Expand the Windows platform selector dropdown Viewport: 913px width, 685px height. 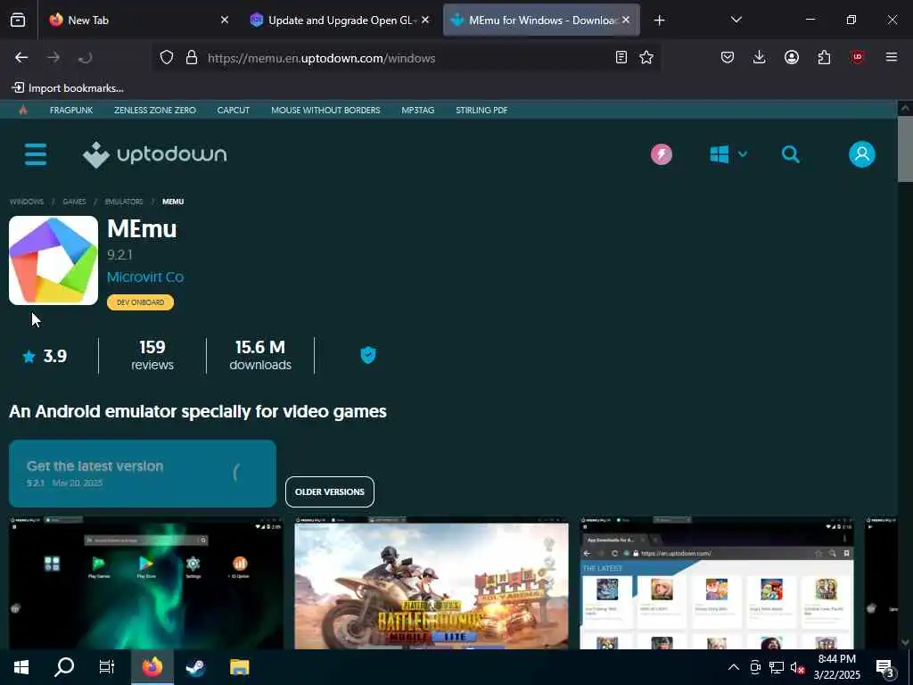[728, 154]
